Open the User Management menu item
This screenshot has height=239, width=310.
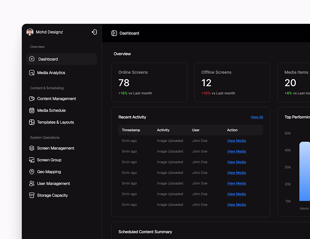pos(53,184)
